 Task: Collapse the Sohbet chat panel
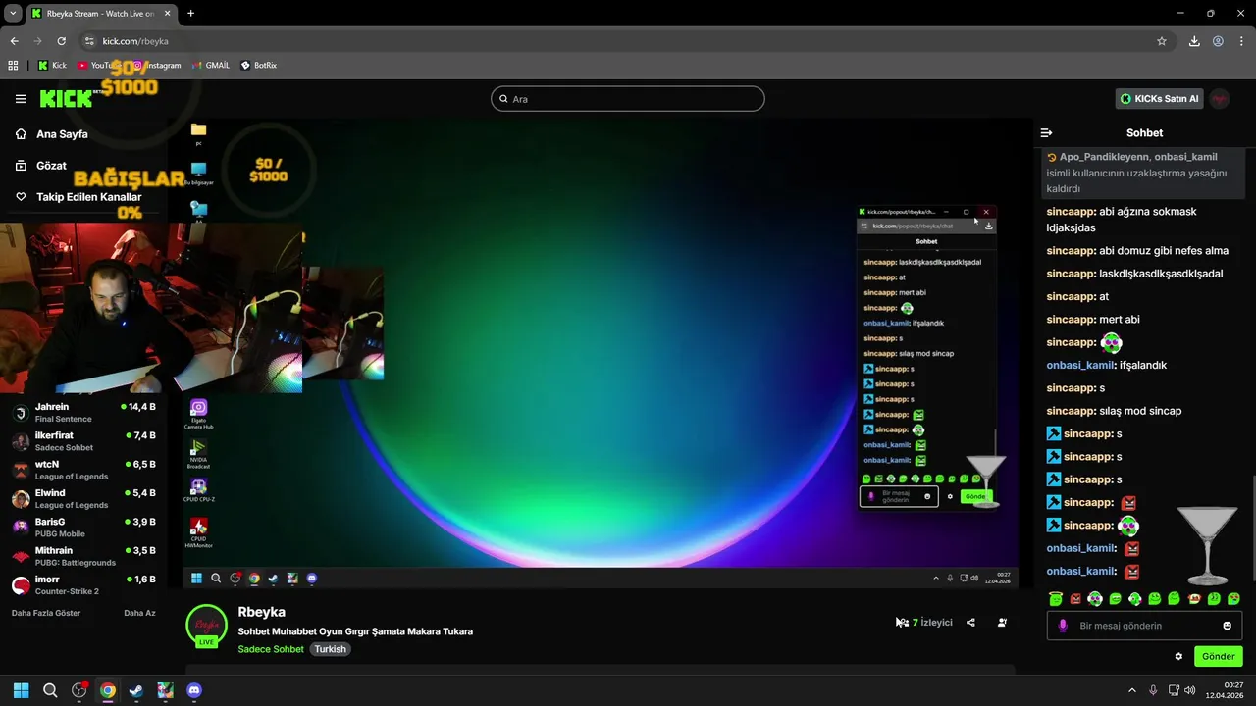pos(1046,132)
